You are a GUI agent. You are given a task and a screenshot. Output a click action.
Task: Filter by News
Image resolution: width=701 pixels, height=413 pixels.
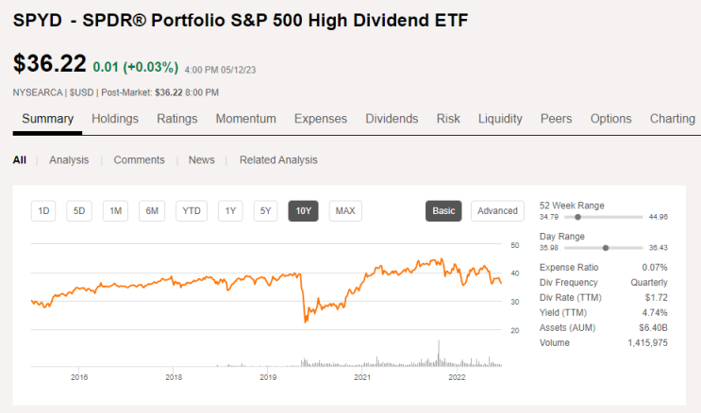click(202, 160)
